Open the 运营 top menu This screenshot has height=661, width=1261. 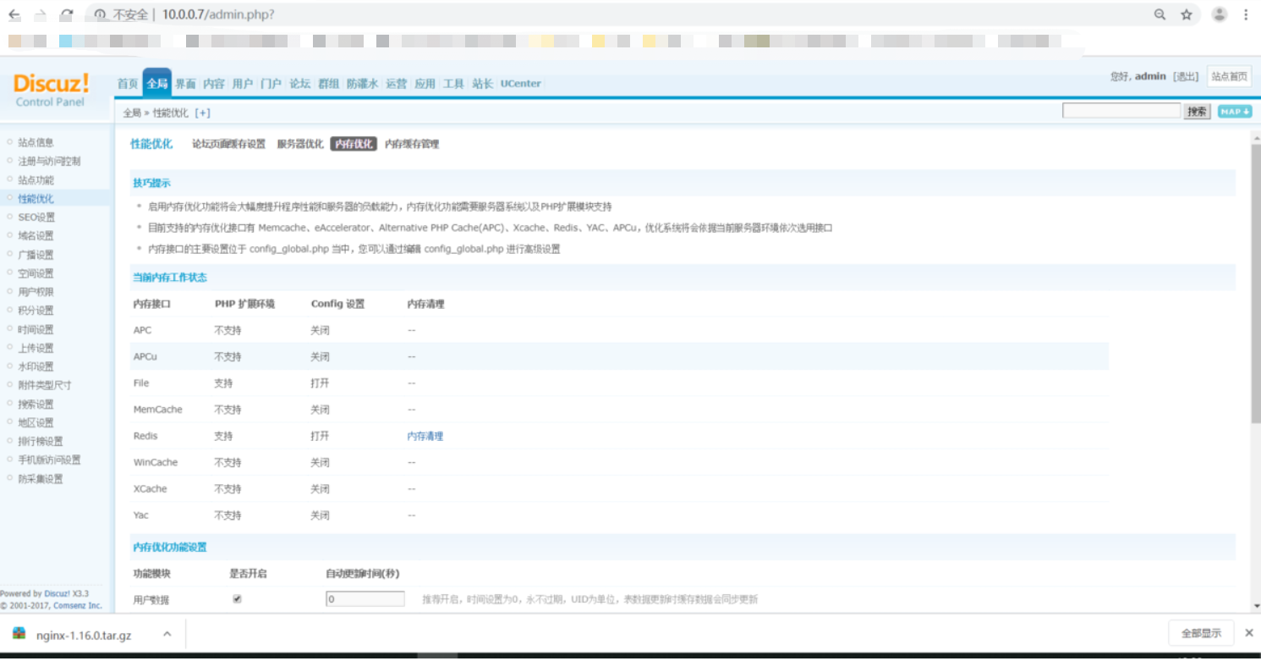pyautogui.click(x=397, y=84)
